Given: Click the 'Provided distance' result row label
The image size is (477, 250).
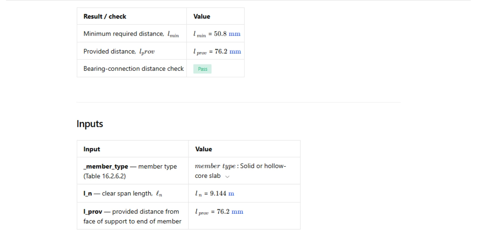Looking at the screenshot, I should pos(110,51).
